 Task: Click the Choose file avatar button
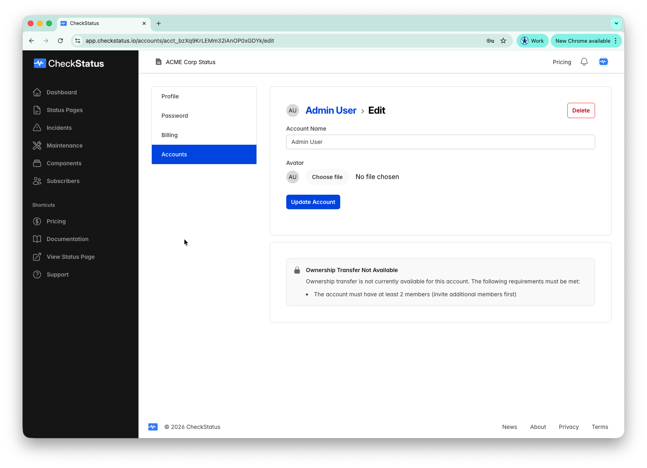pyautogui.click(x=327, y=177)
